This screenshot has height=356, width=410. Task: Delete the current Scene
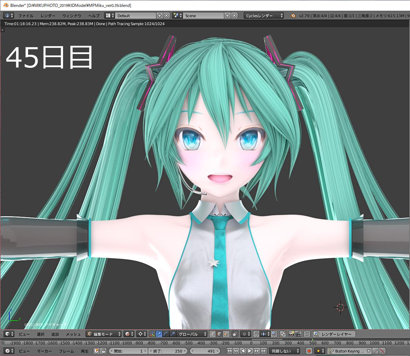pyautogui.click(x=235, y=16)
